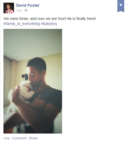The width and height of the screenshot is (131, 142).
Task: Open the photo of the man holding the baby
Action: click(x=33, y=81)
